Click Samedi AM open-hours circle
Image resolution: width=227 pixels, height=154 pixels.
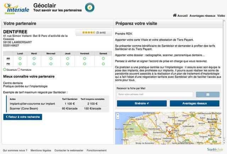tap(103, 58)
